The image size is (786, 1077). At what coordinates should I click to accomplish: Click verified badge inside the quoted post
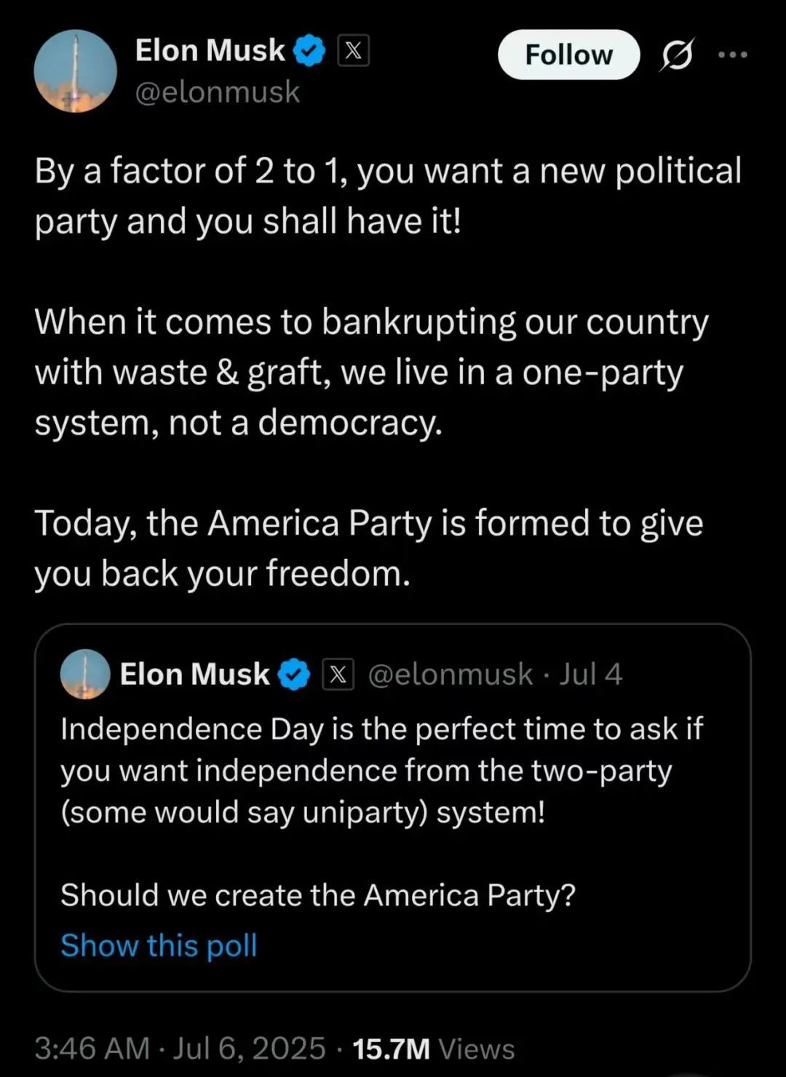[294, 675]
